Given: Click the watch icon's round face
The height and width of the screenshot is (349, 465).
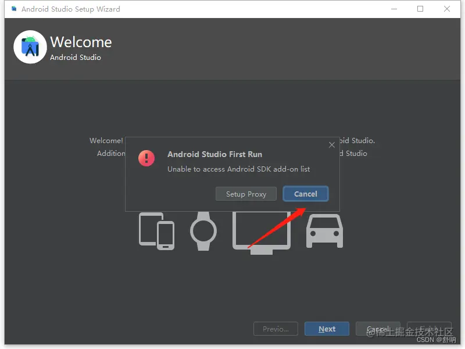Looking at the screenshot, I should (x=203, y=232).
